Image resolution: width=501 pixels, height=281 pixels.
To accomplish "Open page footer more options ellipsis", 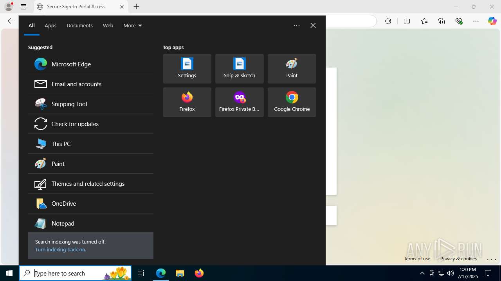I will pyautogui.click(x=492, y=259).
